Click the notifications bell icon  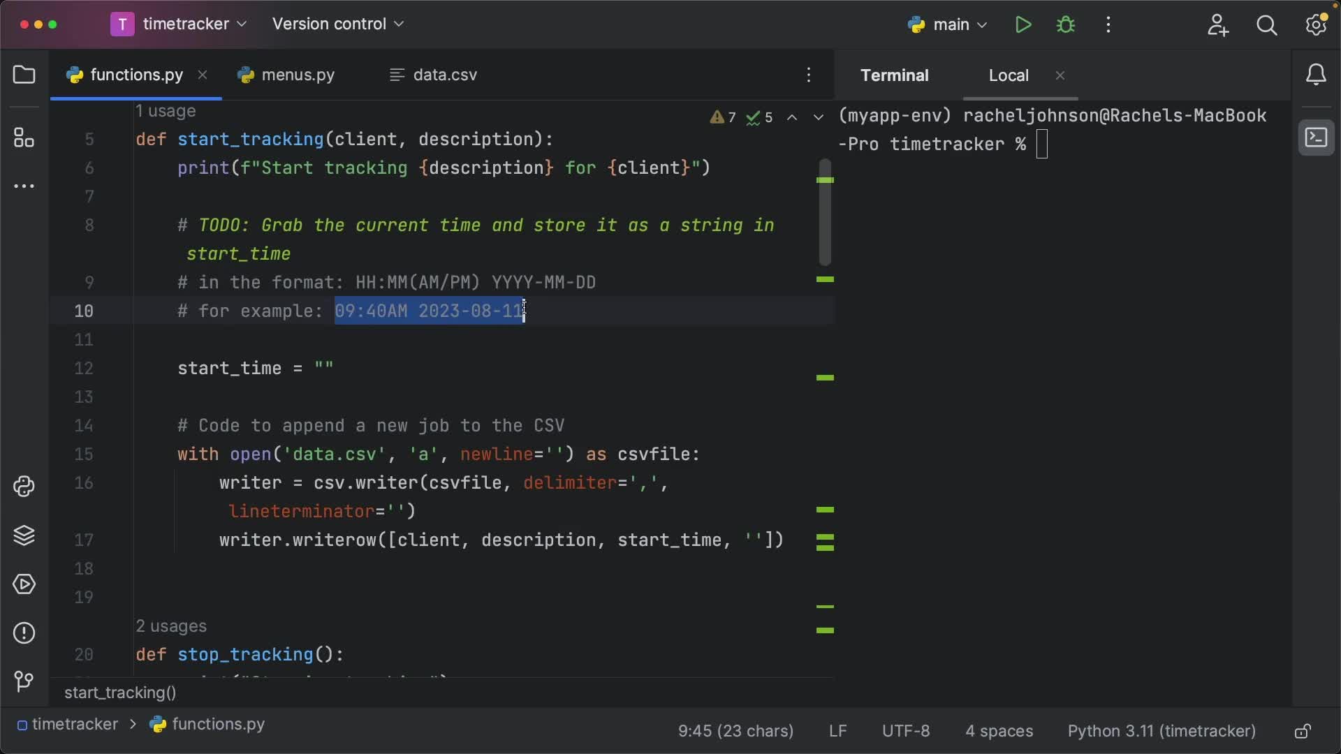pos(1317,75)
